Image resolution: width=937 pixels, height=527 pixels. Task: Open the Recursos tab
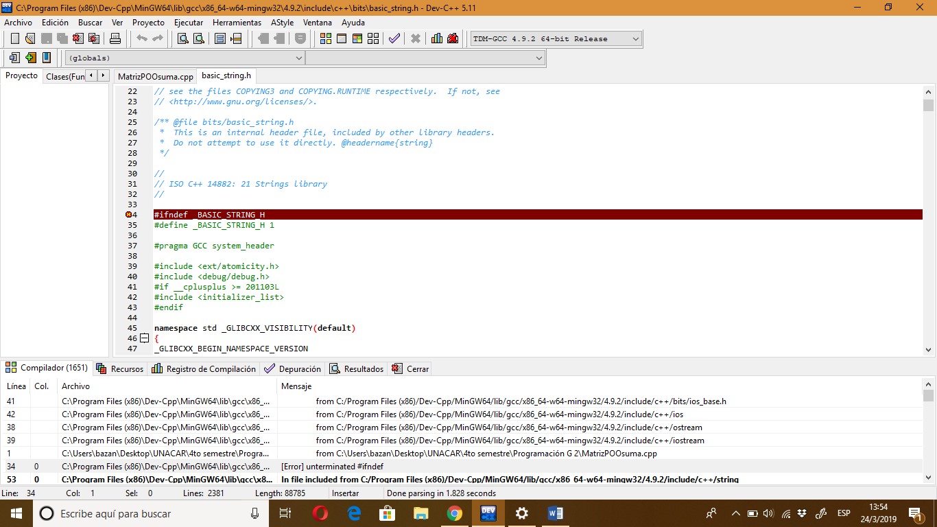pos(120,368)
